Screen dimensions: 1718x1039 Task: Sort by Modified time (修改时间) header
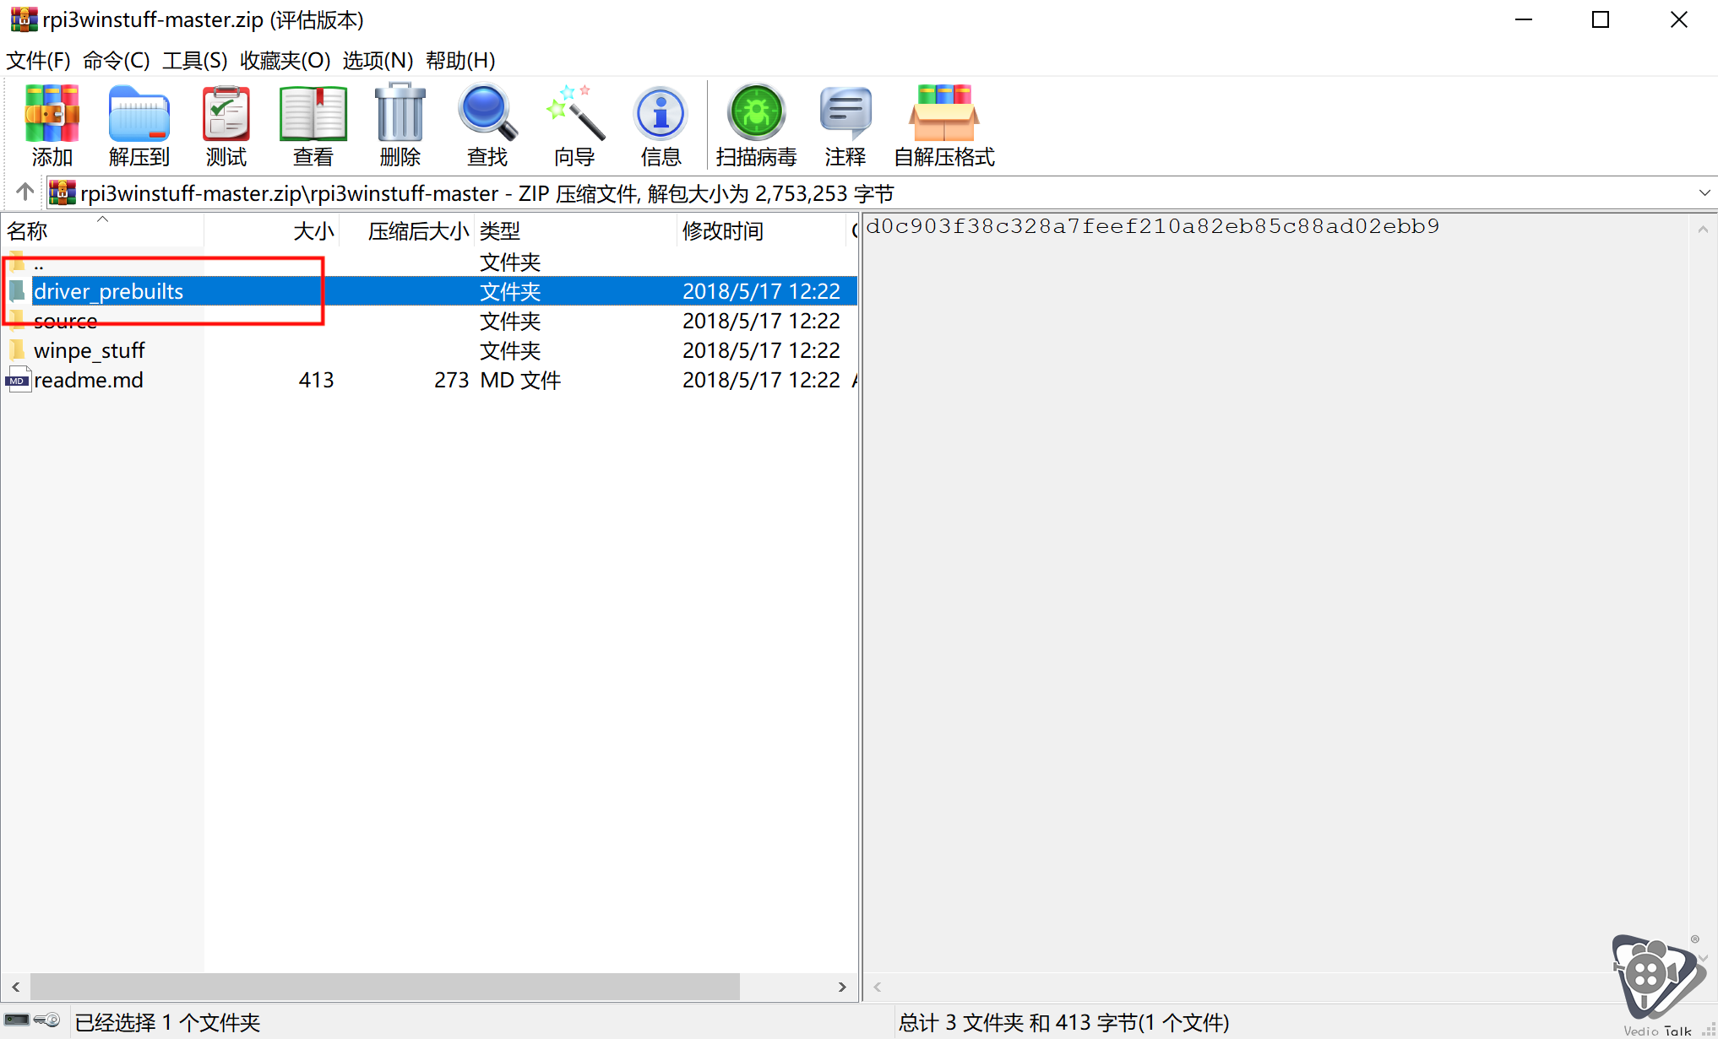coord(761,230)
